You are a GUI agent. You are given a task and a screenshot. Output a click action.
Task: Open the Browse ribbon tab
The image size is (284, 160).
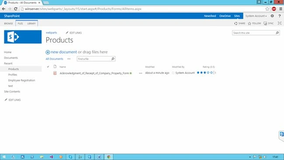(8, 24)
